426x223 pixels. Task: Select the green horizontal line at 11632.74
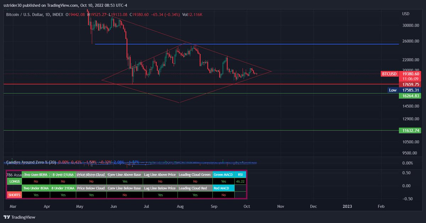(201, 130)
